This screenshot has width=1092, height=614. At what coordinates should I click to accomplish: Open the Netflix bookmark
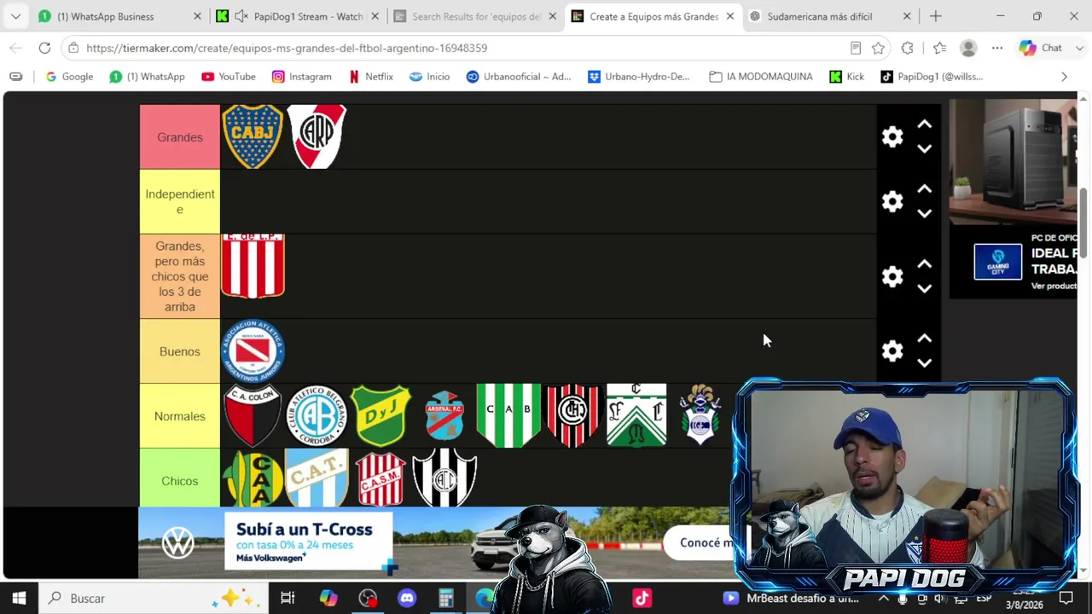tap(370, 77)
